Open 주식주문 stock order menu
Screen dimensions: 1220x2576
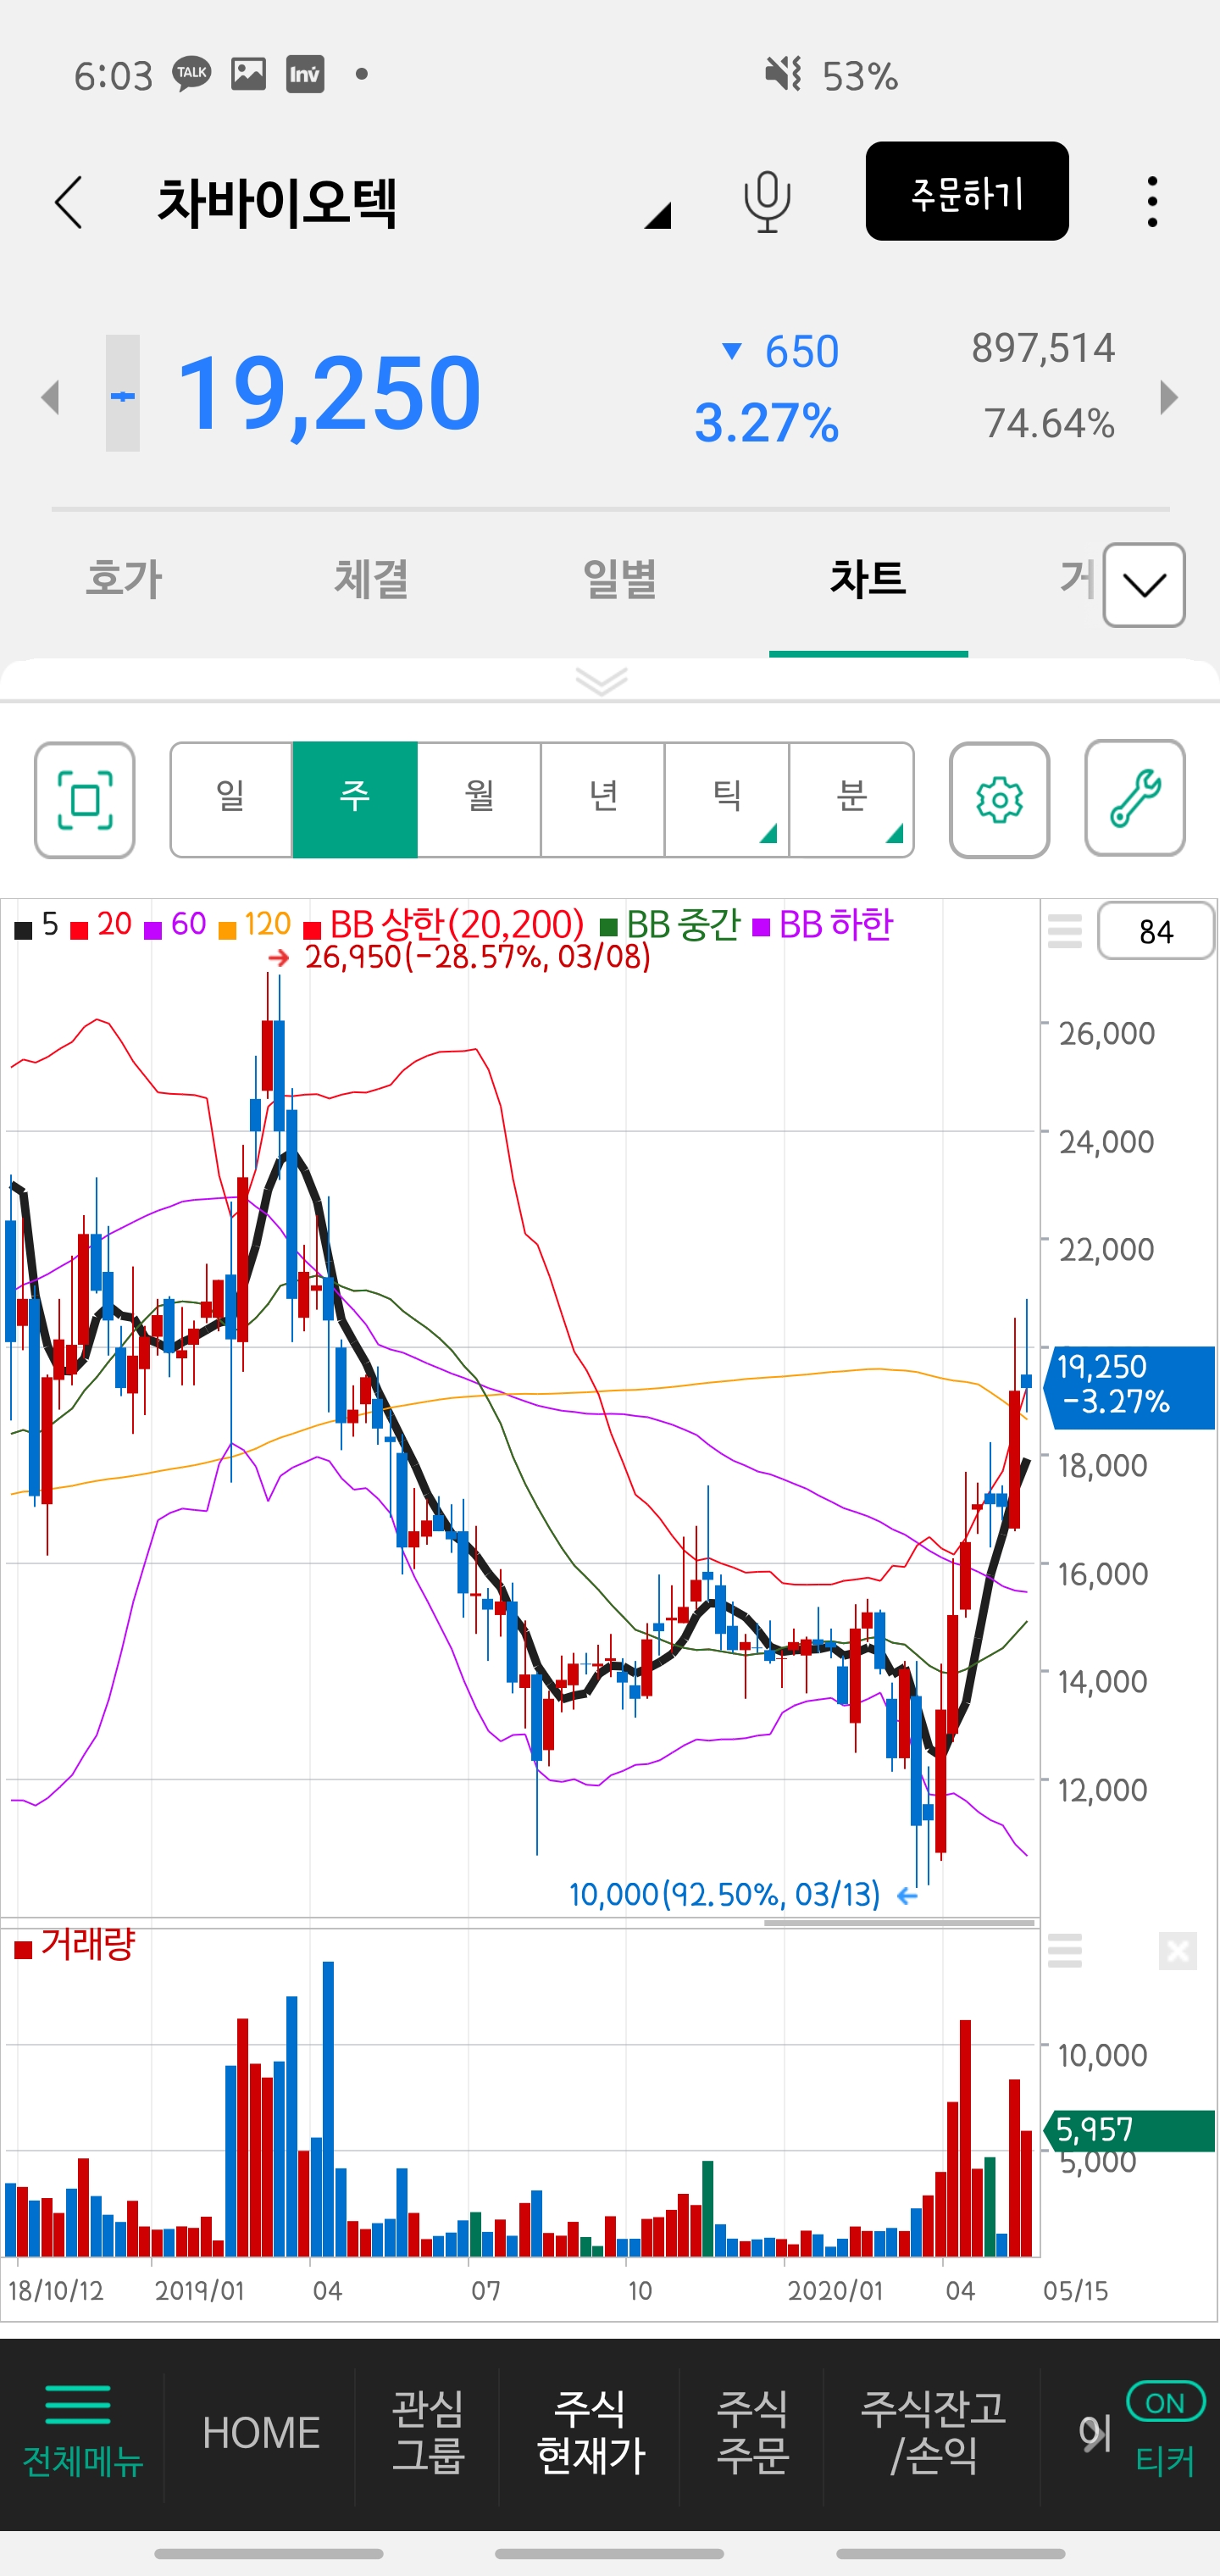click(x=752, y=2432)
